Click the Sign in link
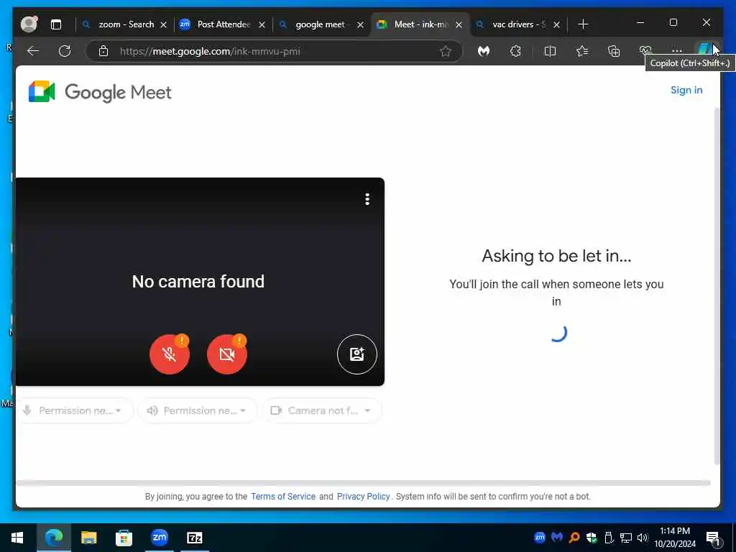 (x=686, y=90)
